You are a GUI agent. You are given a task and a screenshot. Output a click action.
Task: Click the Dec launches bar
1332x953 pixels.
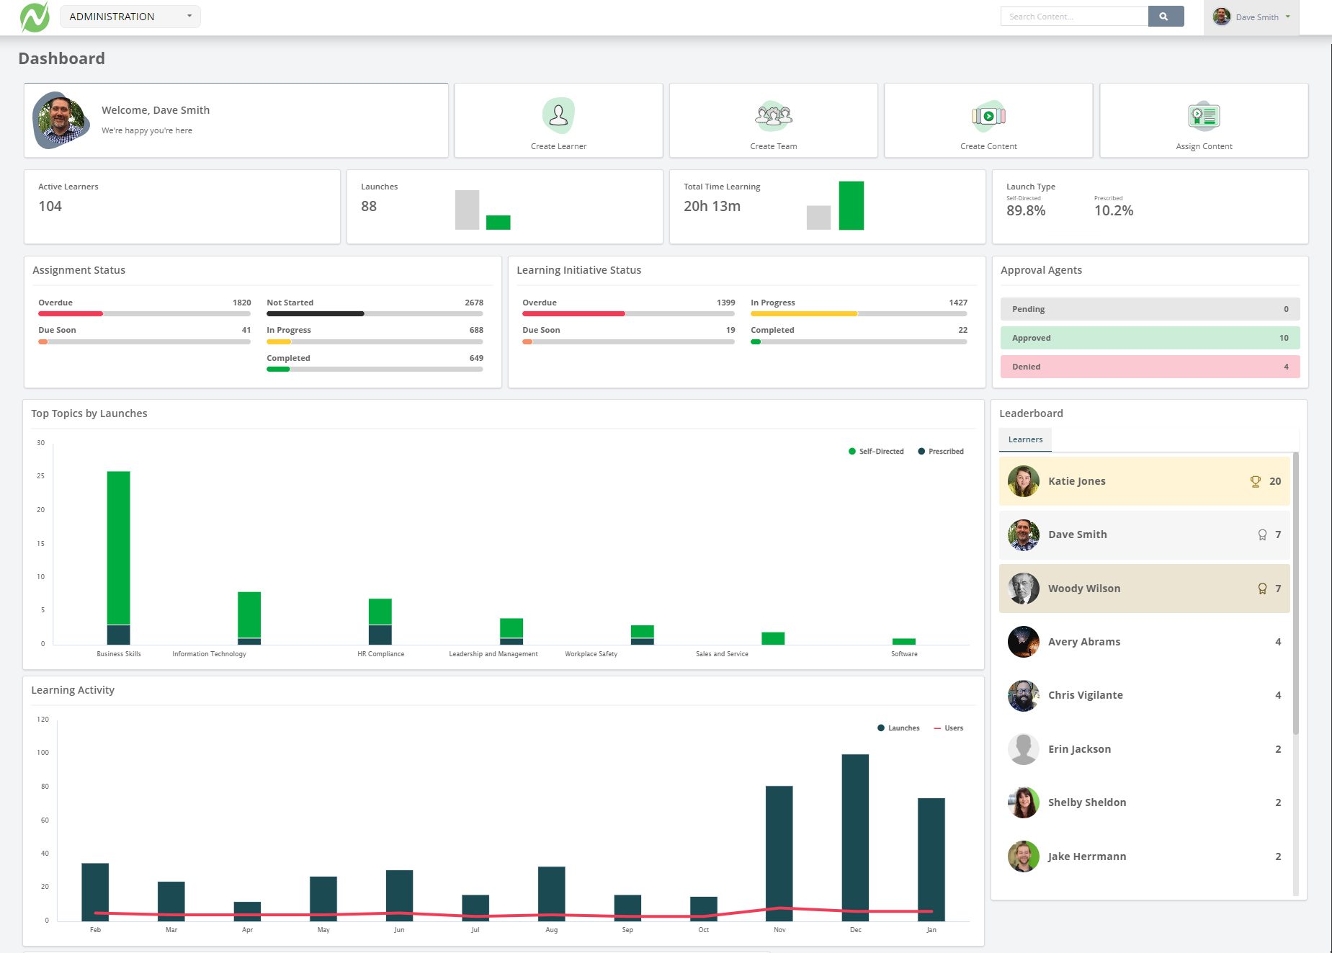point(855,838)
